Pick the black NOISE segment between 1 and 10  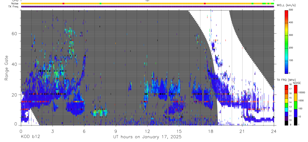point(295,121)
